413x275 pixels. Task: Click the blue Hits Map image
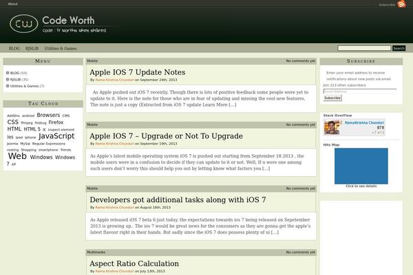tap(361, 166)
